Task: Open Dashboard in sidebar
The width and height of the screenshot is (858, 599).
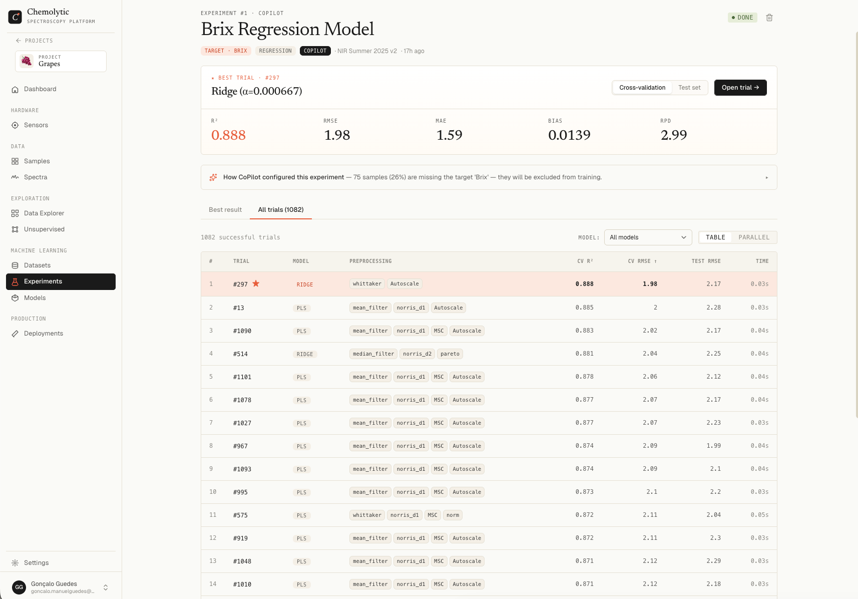Action: [x=61, y=89]
